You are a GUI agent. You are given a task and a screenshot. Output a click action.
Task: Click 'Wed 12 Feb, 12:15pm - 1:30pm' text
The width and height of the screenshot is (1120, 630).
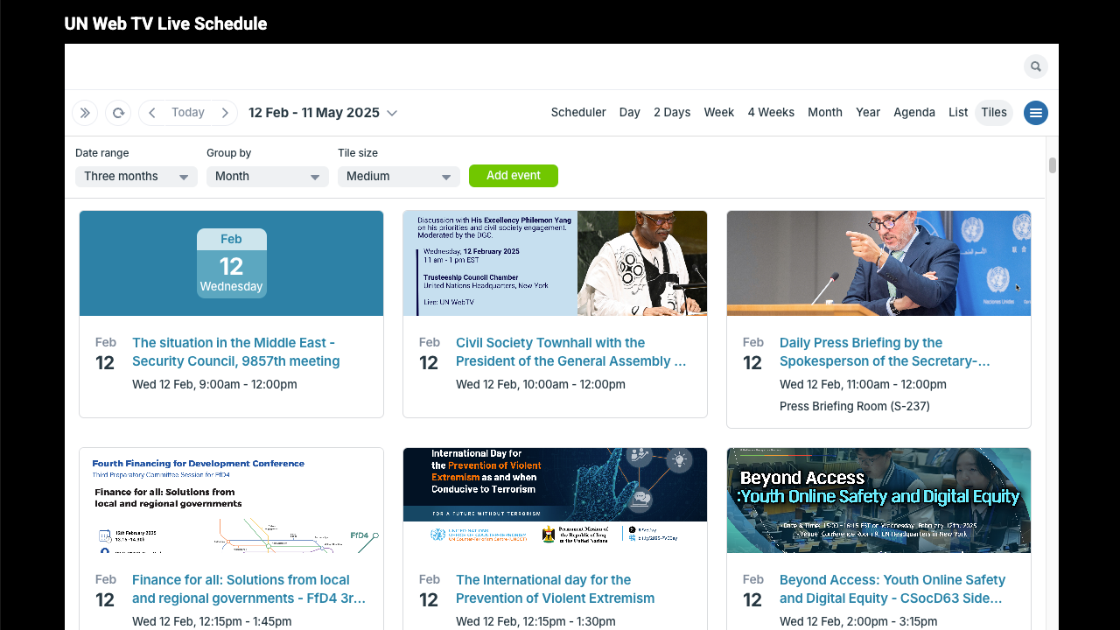coord(535,621)
